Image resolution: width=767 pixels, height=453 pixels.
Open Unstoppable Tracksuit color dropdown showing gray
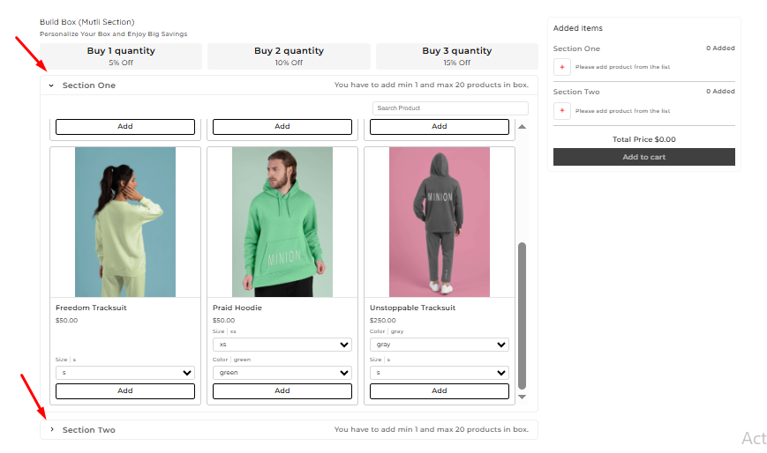point(440,345)
